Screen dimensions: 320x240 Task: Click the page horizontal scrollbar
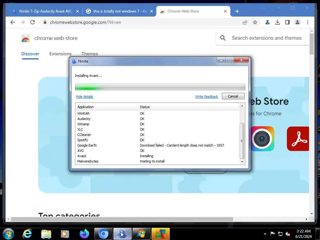(x=122, y=219)
